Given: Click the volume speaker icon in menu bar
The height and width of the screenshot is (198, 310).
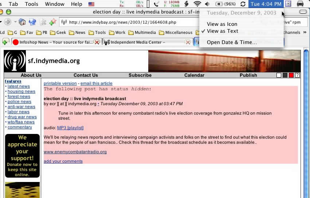Looking at the screenshot, I should (207, 4).
